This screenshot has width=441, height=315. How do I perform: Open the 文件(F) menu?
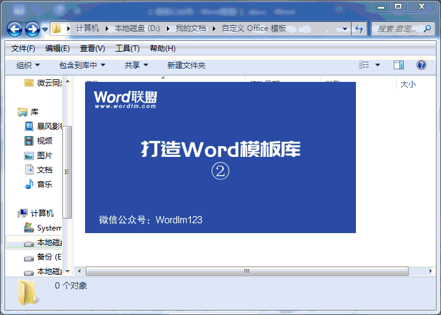pos(23,49)
